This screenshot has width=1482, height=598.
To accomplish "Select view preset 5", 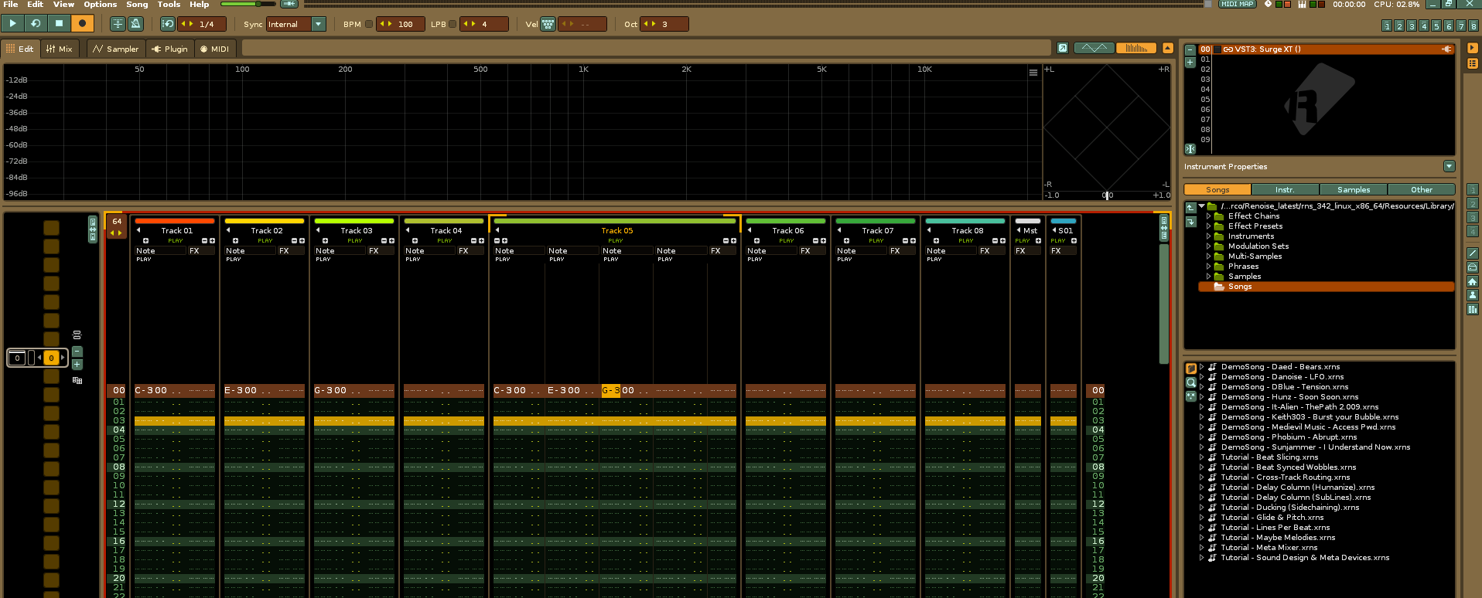I will click(1436, 26).
